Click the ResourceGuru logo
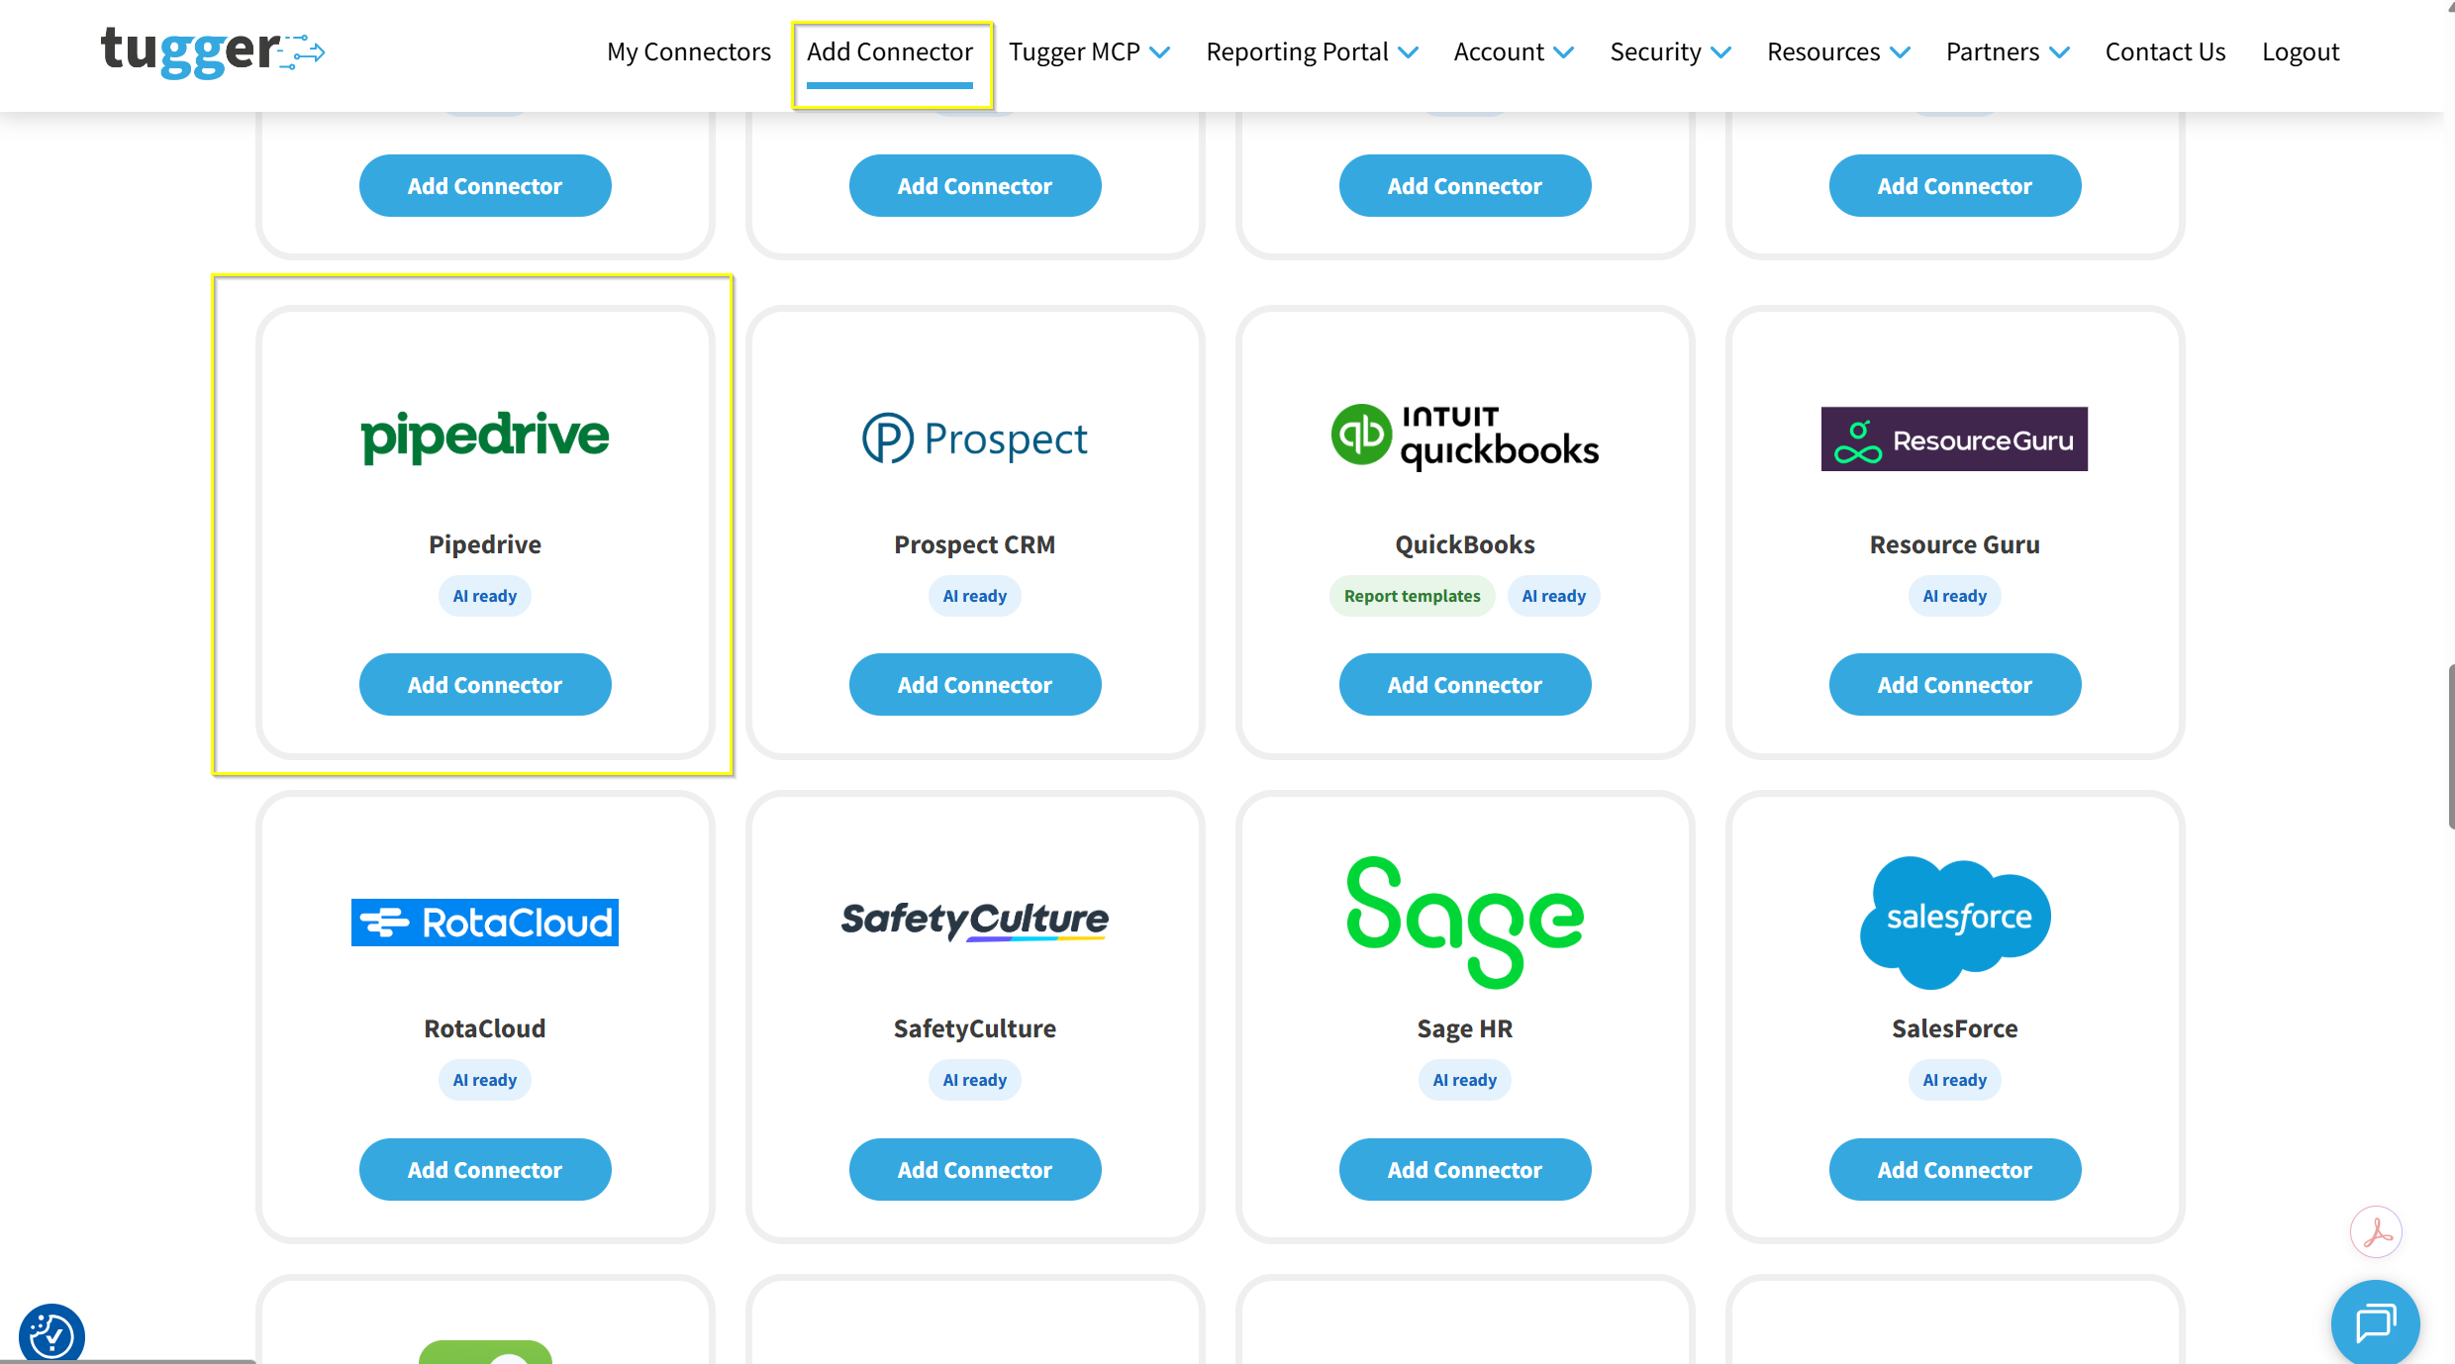 [1954, 438]
